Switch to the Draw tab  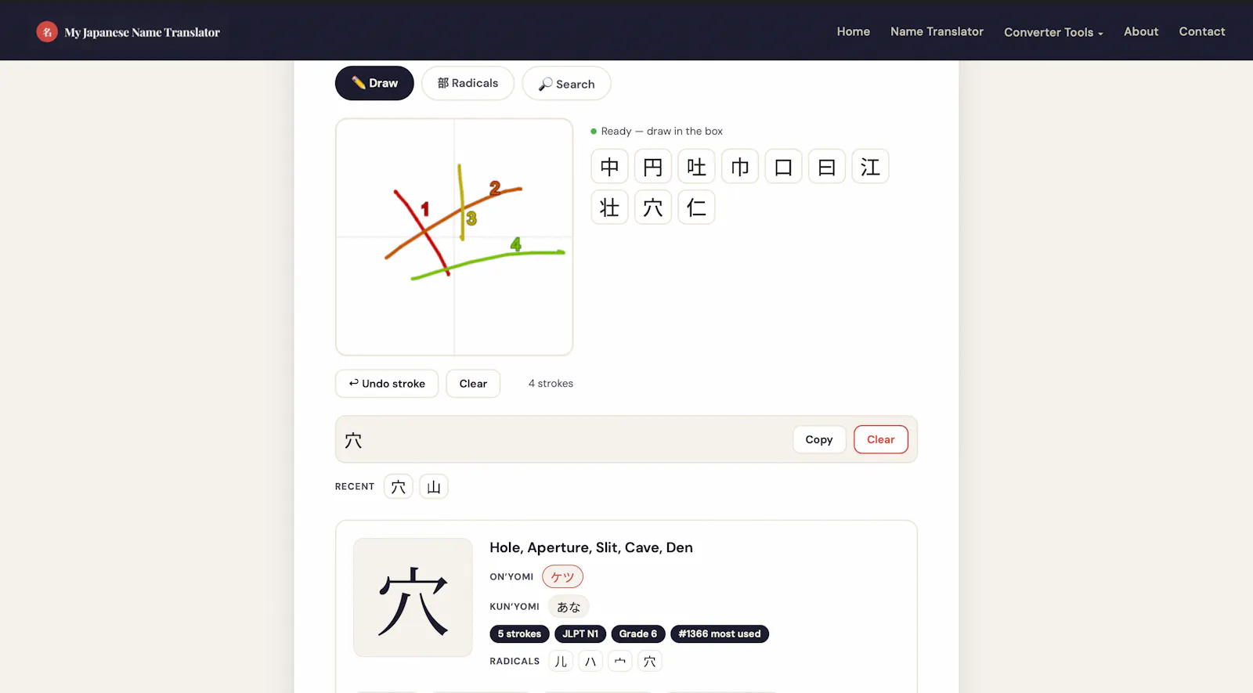tap(374, 83)
